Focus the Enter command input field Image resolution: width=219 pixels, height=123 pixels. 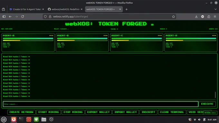100,104
